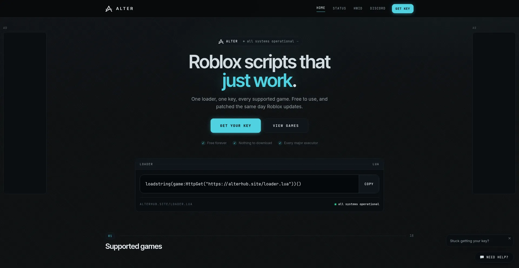Click the ALTERHUB.SITE/LOADER.LUA text

(166, 204)
